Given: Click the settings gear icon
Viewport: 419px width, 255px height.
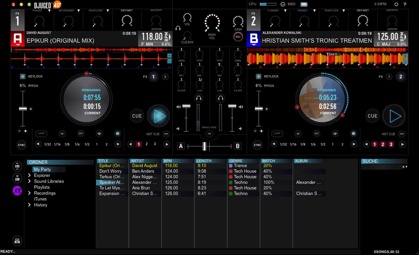Looking at the screenshot, I should tap(396, 4).
